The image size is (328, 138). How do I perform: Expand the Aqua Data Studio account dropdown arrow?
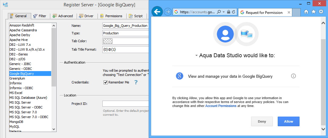196,56
